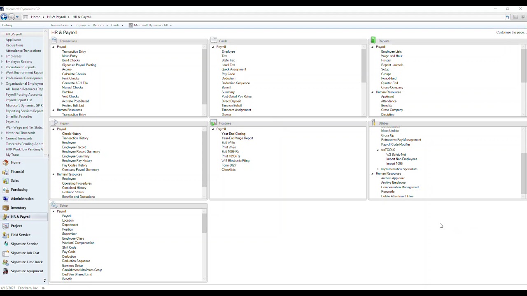This screenshot has width=527, height=296.
Task: Expand the Implementation Specialists node
Action: [378, 169]
